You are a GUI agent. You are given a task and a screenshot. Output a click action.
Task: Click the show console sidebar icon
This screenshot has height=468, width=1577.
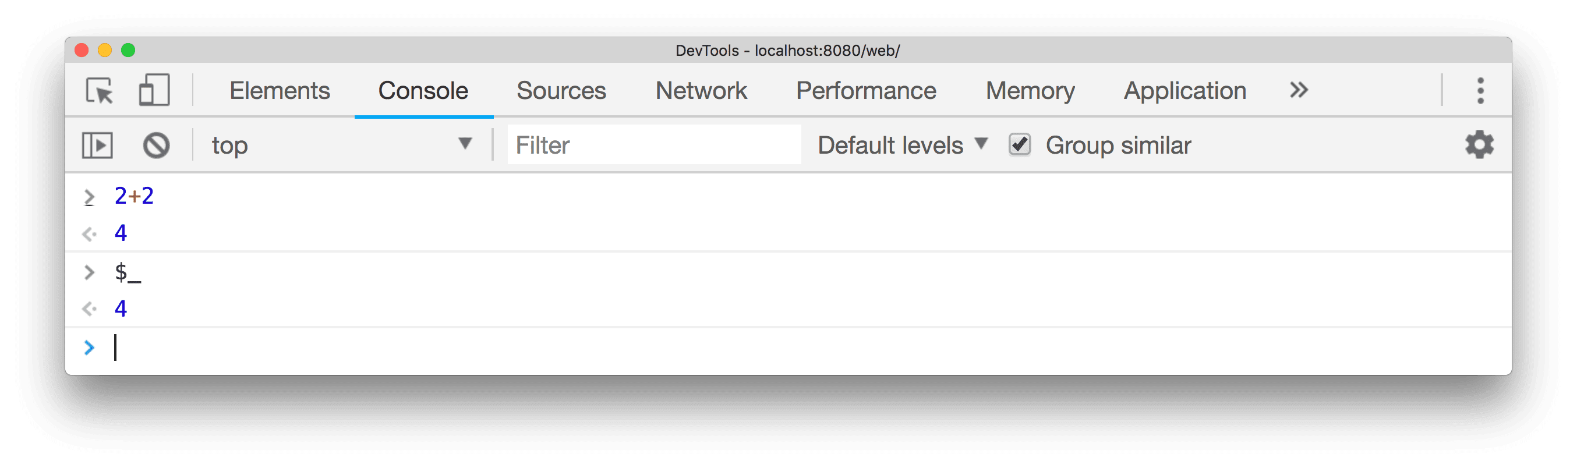pos(98,144)
